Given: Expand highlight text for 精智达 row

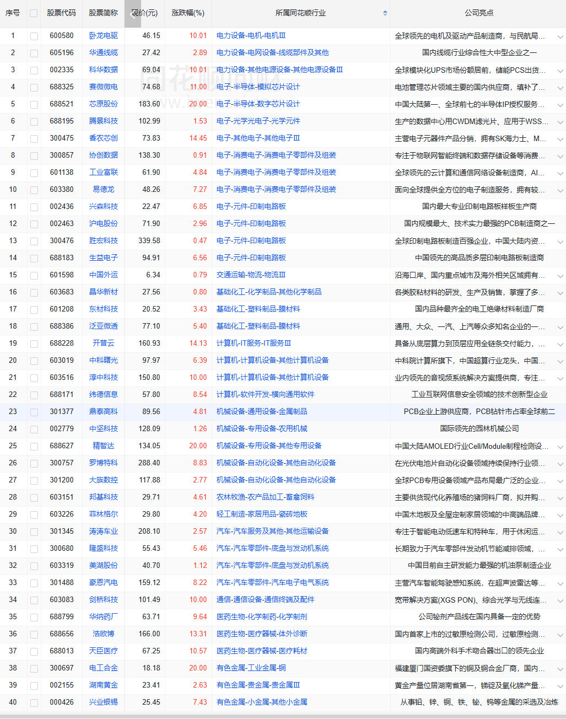Looking at the screenshot, I should [x=560, y=447].
